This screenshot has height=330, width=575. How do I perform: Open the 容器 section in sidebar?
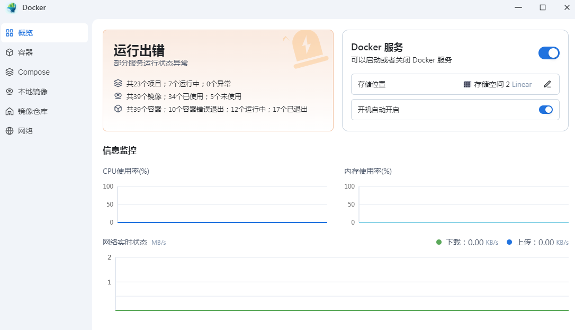[x=25, y=52]
